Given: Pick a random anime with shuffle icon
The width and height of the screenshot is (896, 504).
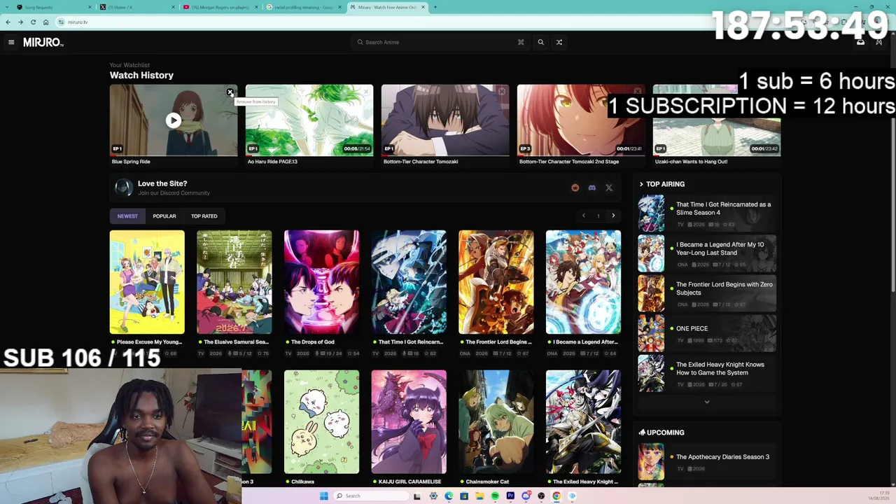Looking at the screenshot, I should tap(559, 42).
